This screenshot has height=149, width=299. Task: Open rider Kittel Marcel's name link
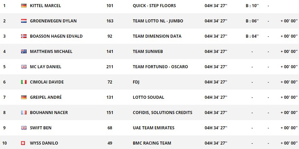[x=45, y=6]
